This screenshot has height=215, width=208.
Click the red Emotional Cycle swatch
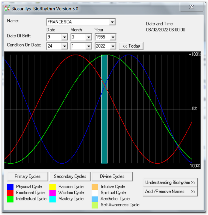[10, 193]
